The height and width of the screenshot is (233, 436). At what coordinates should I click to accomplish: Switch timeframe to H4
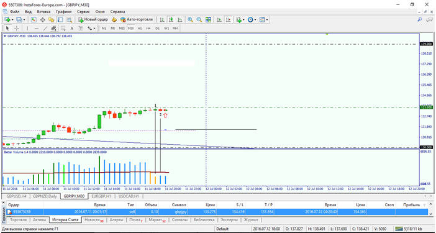pyautogui.click(x=148, y=29)
